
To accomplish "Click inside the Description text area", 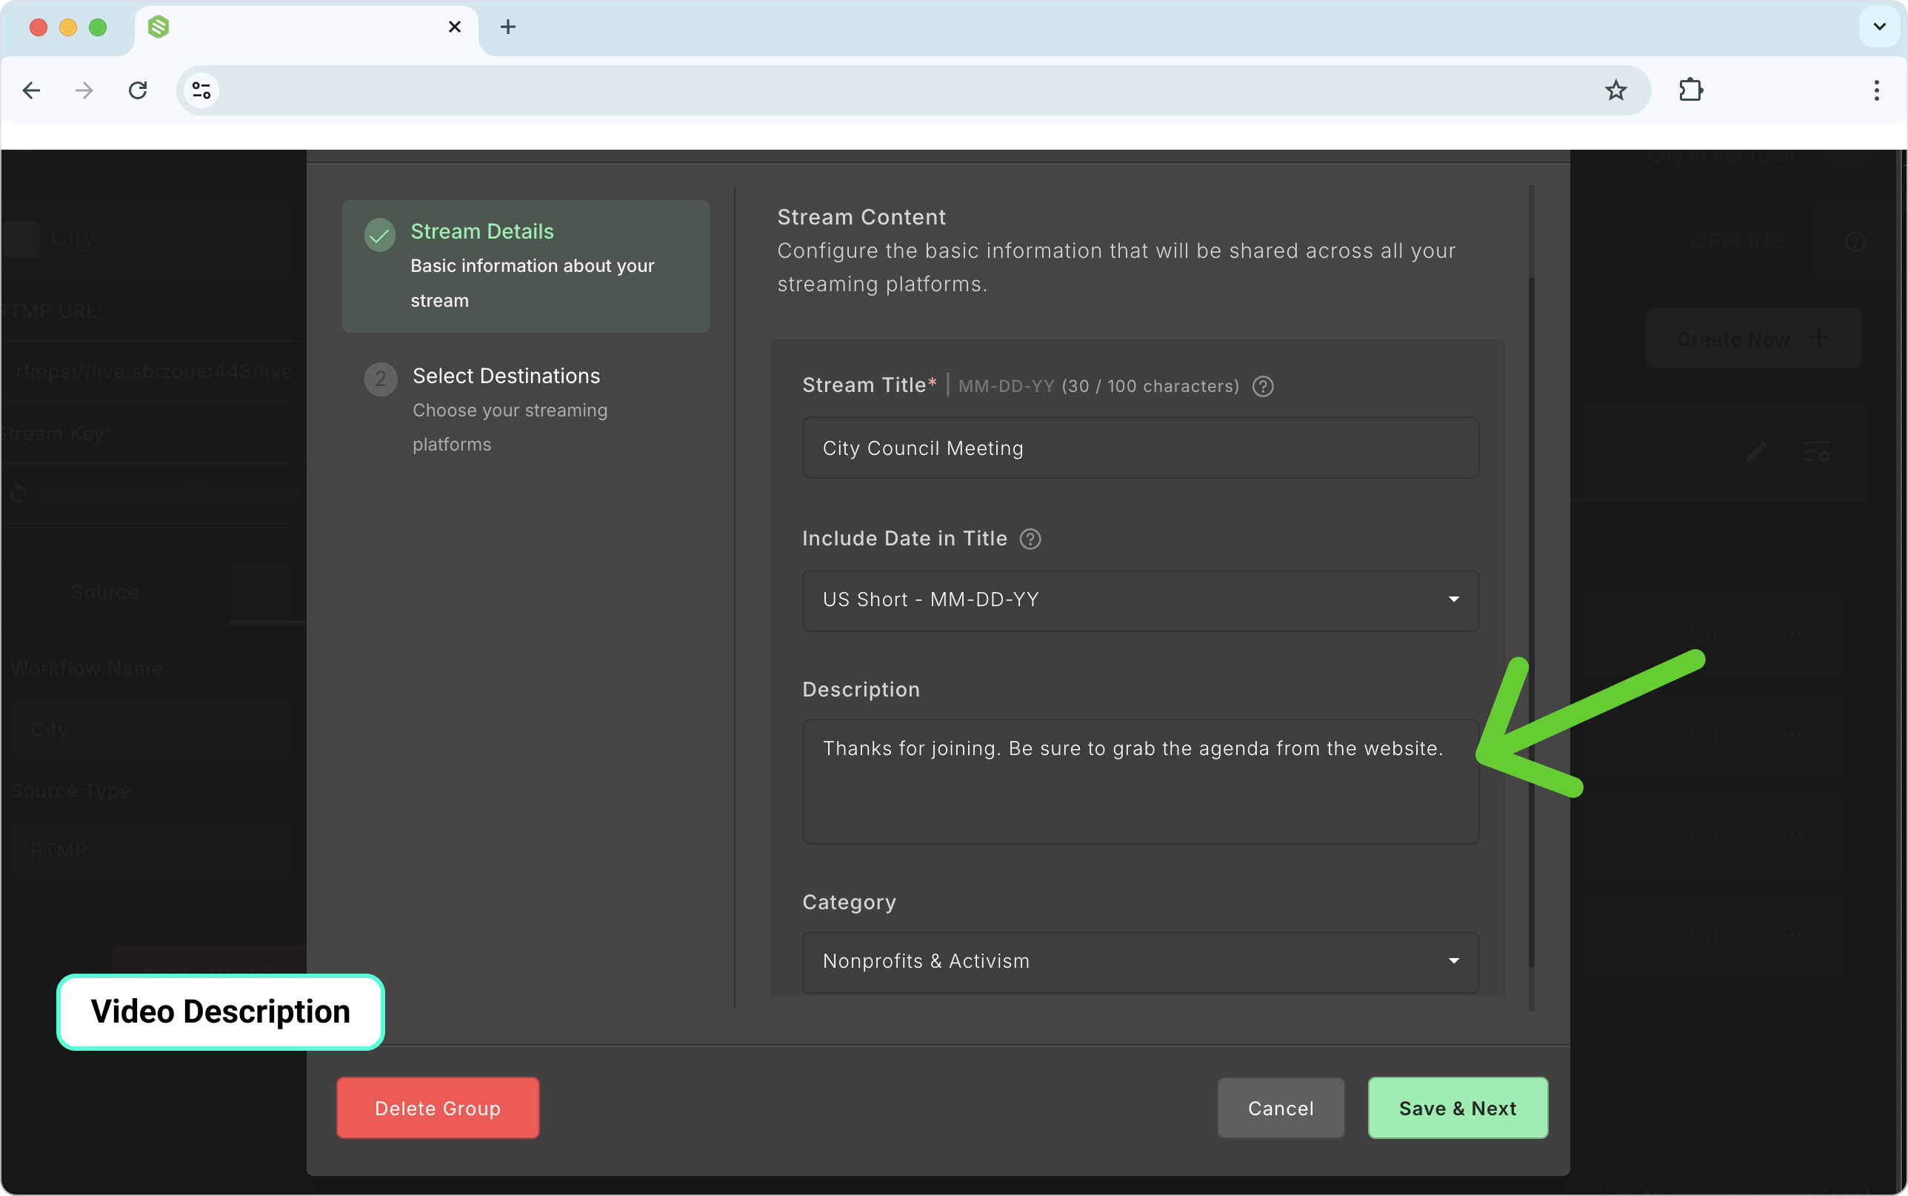I will point(1140,782).
